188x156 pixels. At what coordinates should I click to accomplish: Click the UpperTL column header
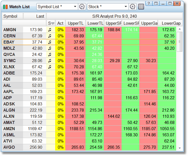click(x=75, y=23)
